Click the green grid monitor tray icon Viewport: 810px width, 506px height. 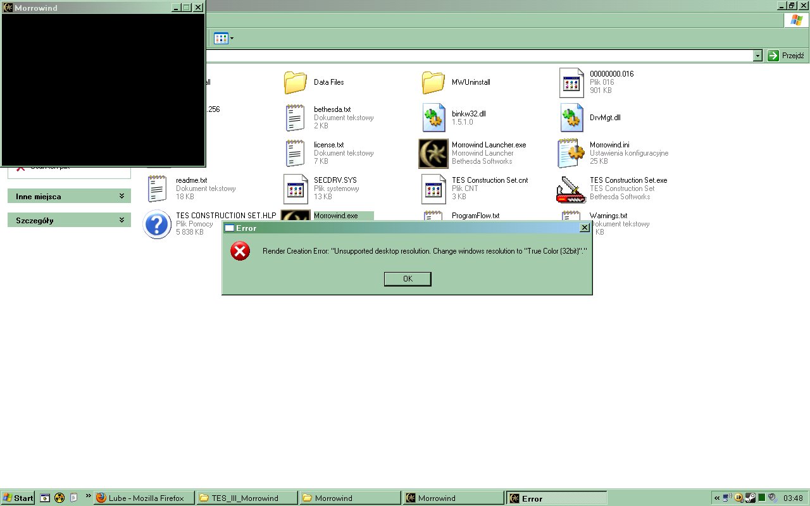coord(761,498)
